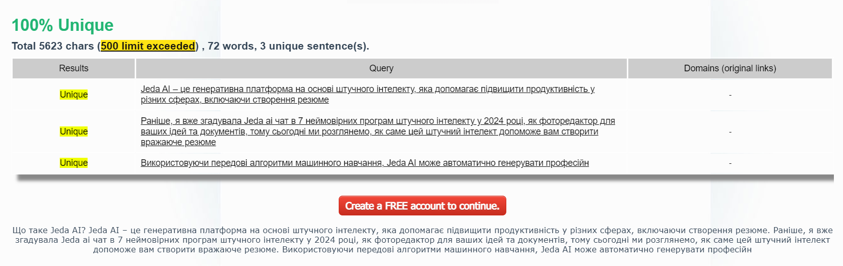The width and height of the screenshot is (843, 266).
Task: Click the domain dash in the third result row
Action: pos(730,163)
